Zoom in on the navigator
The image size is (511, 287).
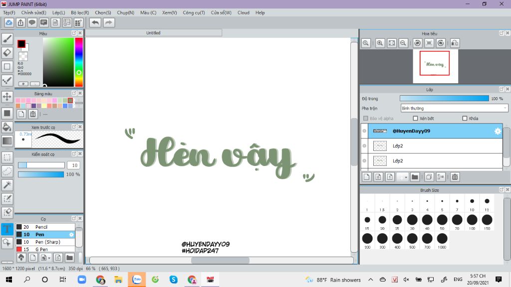380,43
